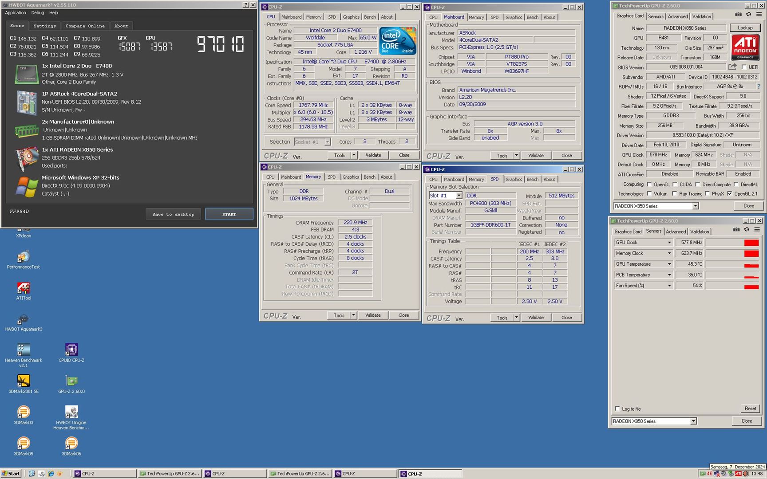
Task: Click the Windows Start button
Action: click(x=11, y=474)
